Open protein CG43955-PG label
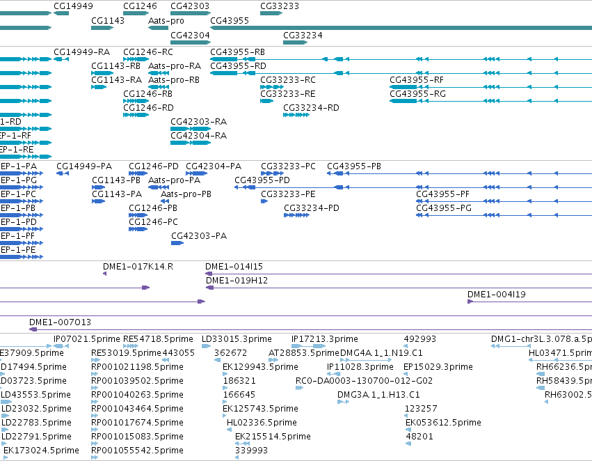Viewport: 592px width, 461px height. click(444, 208)
